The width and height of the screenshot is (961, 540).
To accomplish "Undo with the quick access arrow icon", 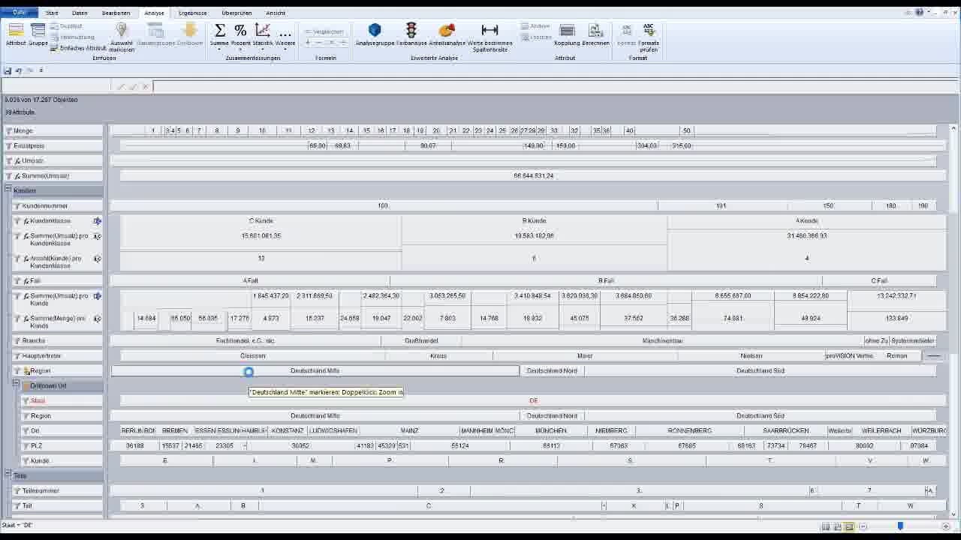I will (x=19, y=70).
